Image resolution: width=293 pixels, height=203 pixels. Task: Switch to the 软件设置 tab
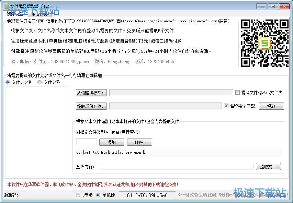coord(15,14)
